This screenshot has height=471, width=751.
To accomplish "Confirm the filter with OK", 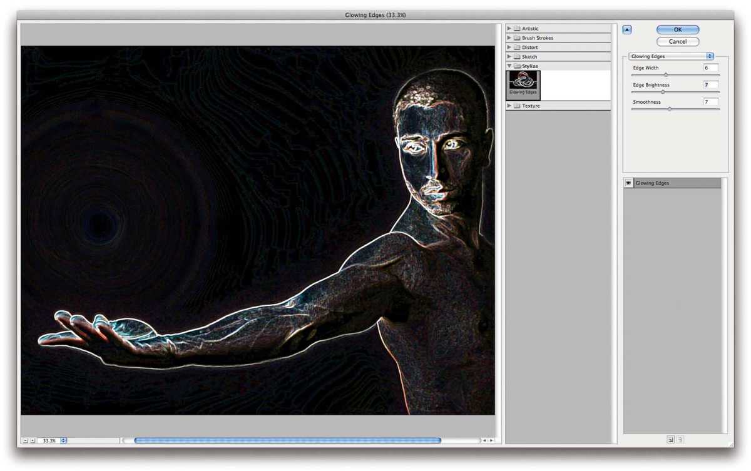I will (x=677, y=29).
